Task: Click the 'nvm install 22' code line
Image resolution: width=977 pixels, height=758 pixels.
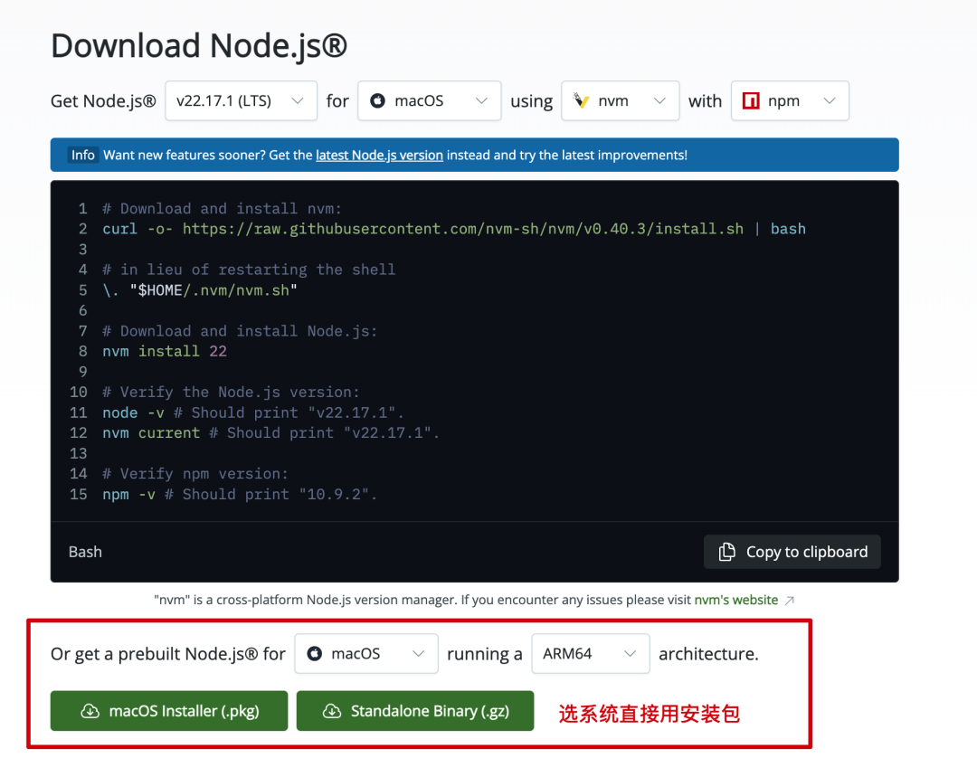Action: (x=165, y=351)
